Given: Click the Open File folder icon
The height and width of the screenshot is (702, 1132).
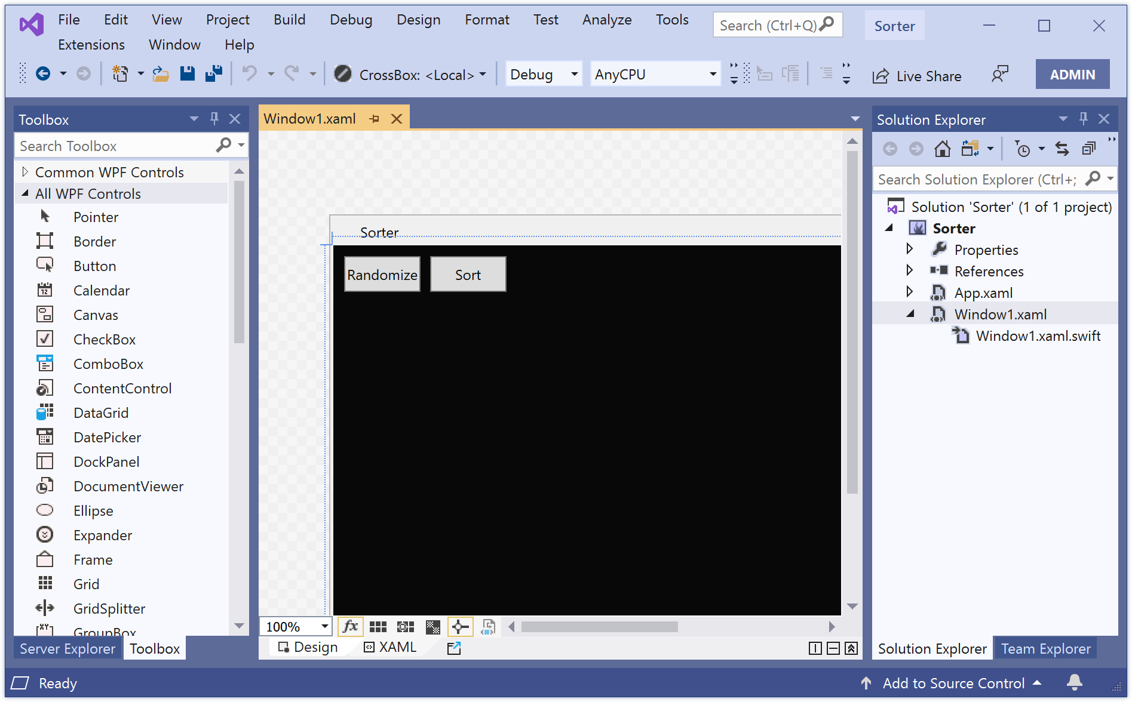Looking at the screenshot, I should tap(160, 74).
